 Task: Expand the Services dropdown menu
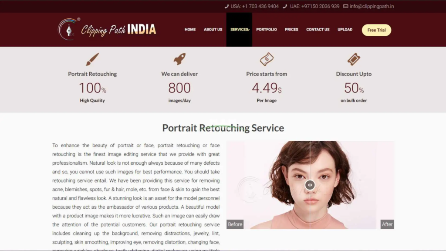(239, 30)
